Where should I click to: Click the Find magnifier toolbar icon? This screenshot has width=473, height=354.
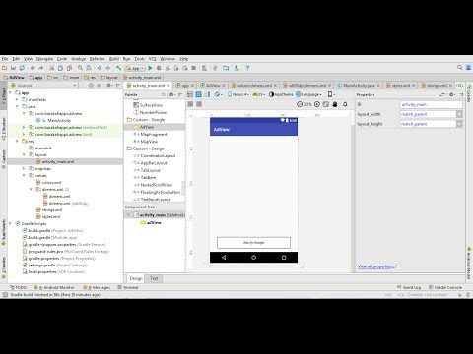80,68
